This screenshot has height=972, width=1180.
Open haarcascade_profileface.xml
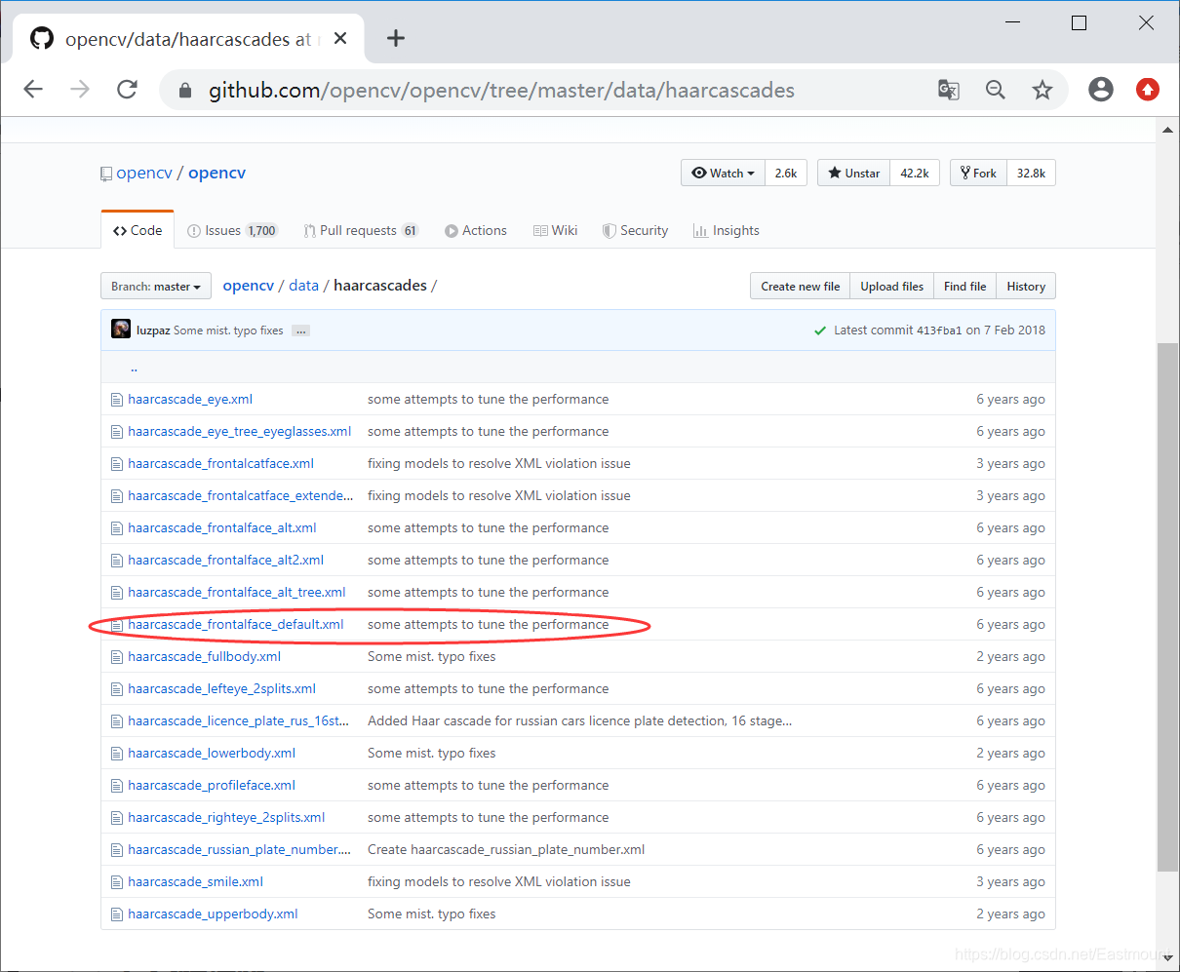click(212, 786)
